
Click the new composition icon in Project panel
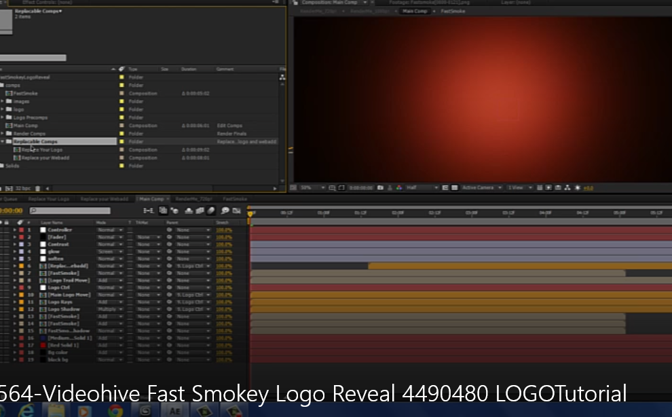click(9, 188)
